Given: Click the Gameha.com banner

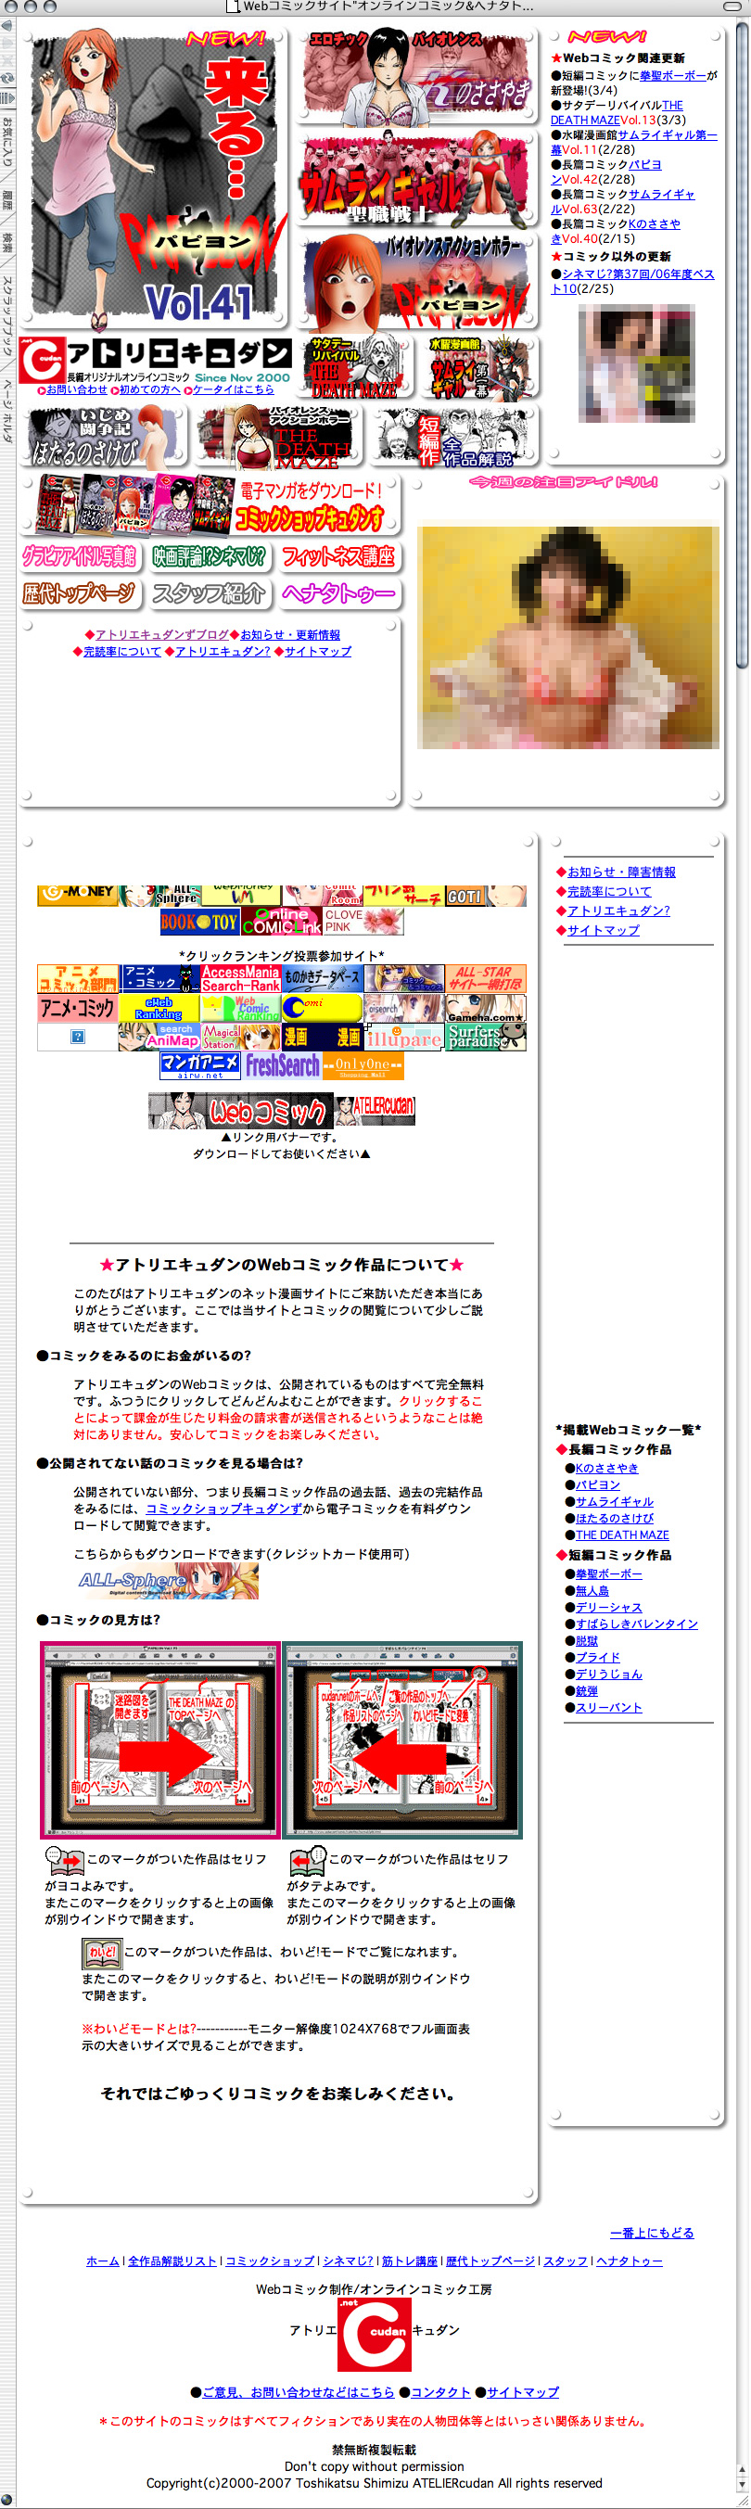Looking at the screenshot, I should 486,1007.
